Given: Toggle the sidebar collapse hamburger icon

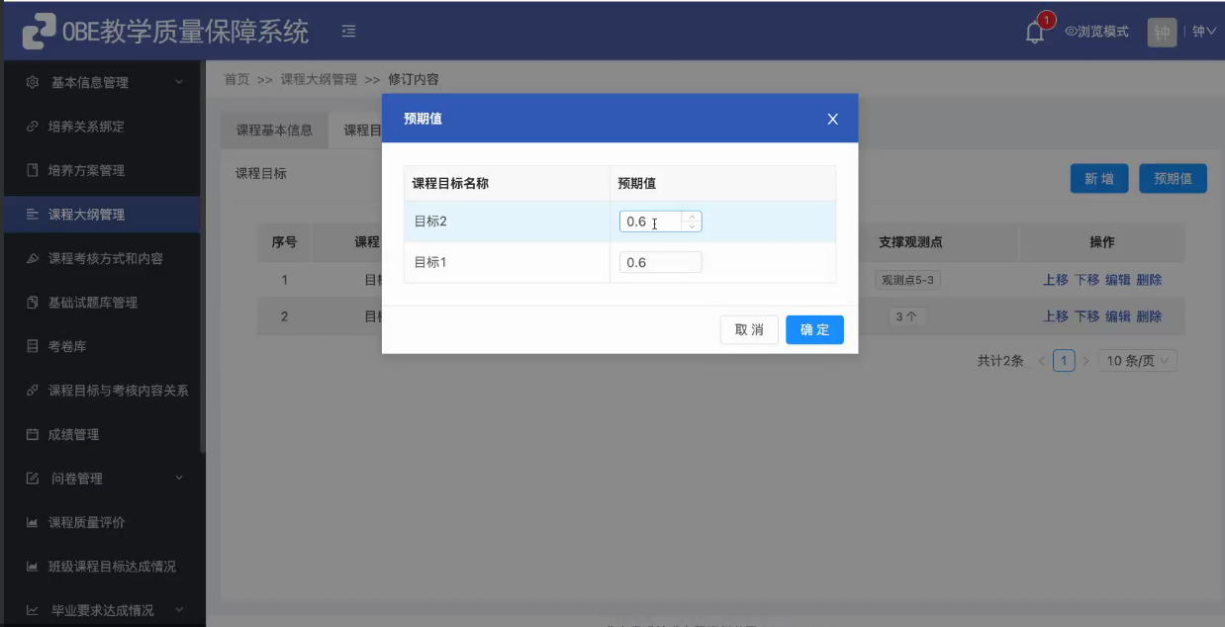Looking at the screenshot, I should pos(348,32).
